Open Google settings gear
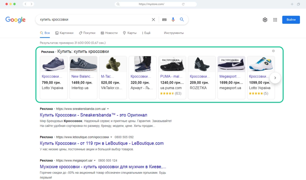Image resolution: width=306 pixels, height=180 pixels. tap(265, 20)
